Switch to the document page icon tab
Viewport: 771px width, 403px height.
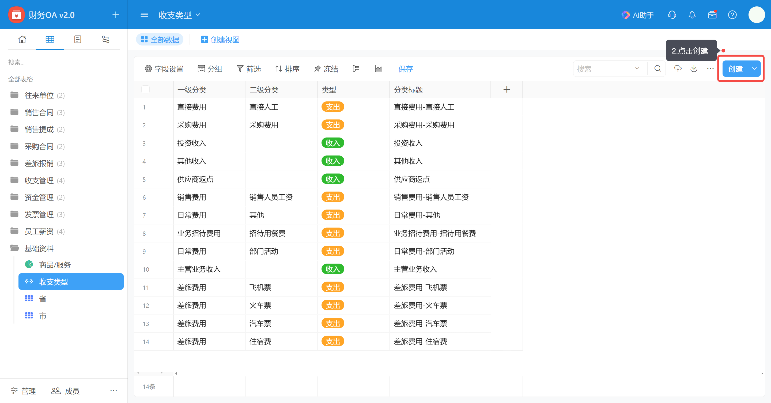point(78,39)
